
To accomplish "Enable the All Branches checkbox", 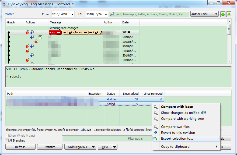I will click(x=7, y=140).
